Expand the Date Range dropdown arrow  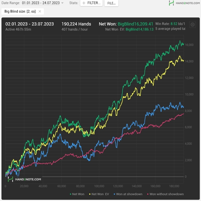coord(62,3)
